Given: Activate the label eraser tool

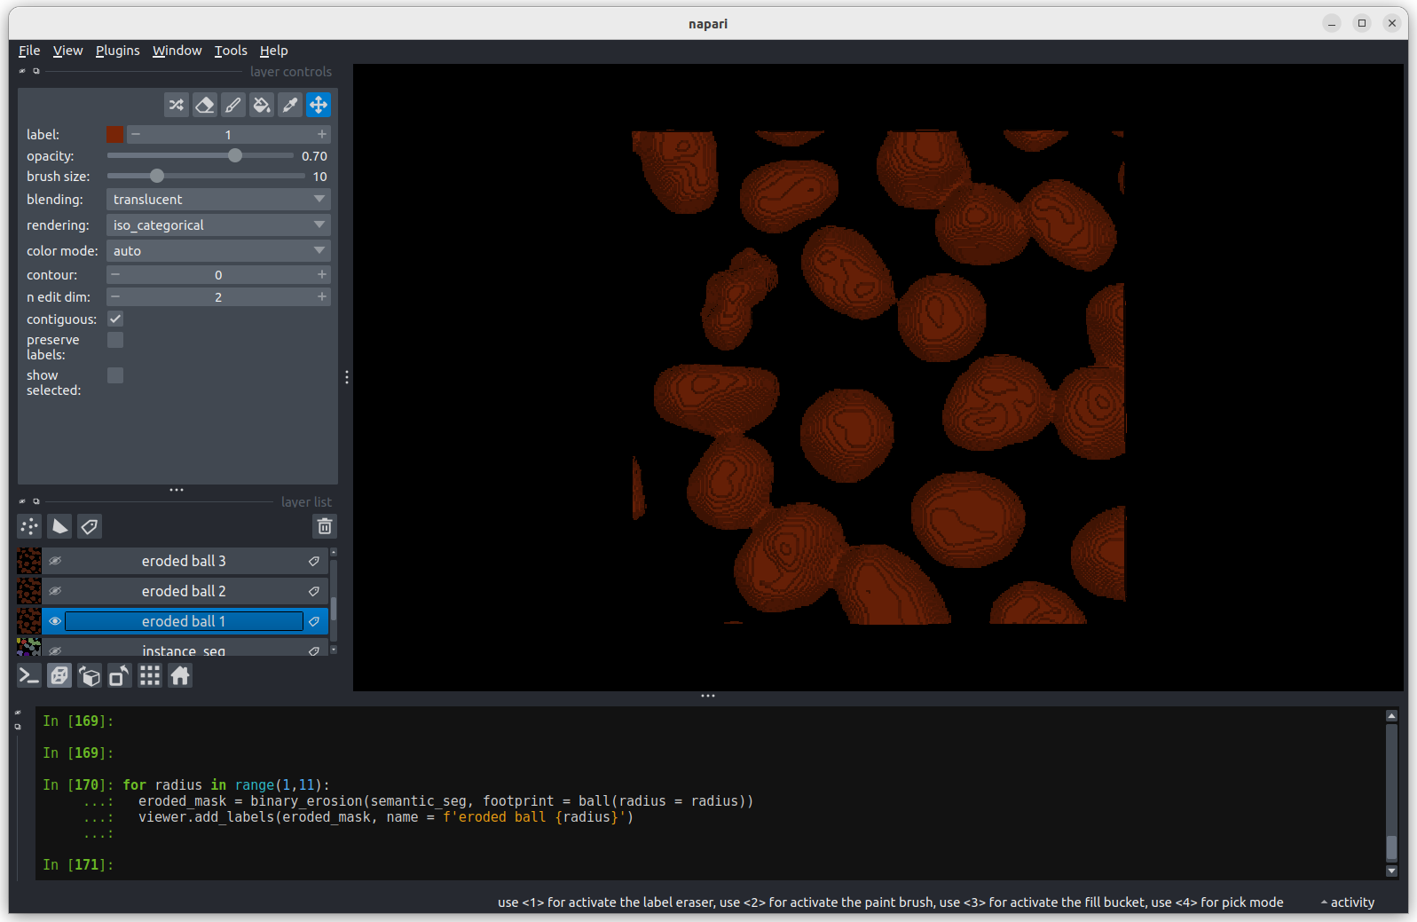Looking at the screenshot, I should coord(205,105).
